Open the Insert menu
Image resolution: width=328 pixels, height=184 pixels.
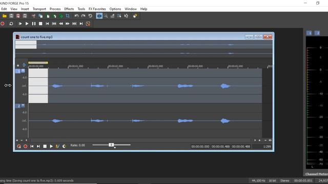(25, 9)
